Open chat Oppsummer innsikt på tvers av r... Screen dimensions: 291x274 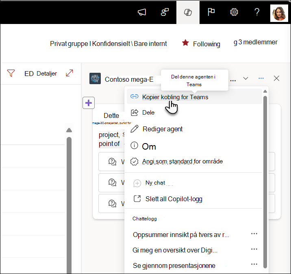(181, 235)
